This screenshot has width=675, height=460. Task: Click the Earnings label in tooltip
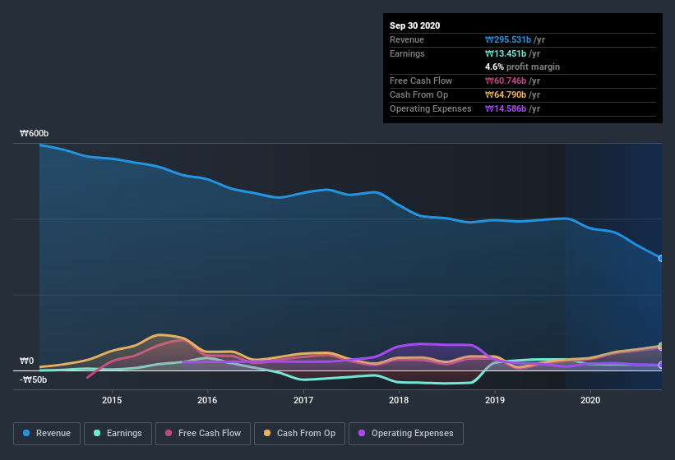407,53
